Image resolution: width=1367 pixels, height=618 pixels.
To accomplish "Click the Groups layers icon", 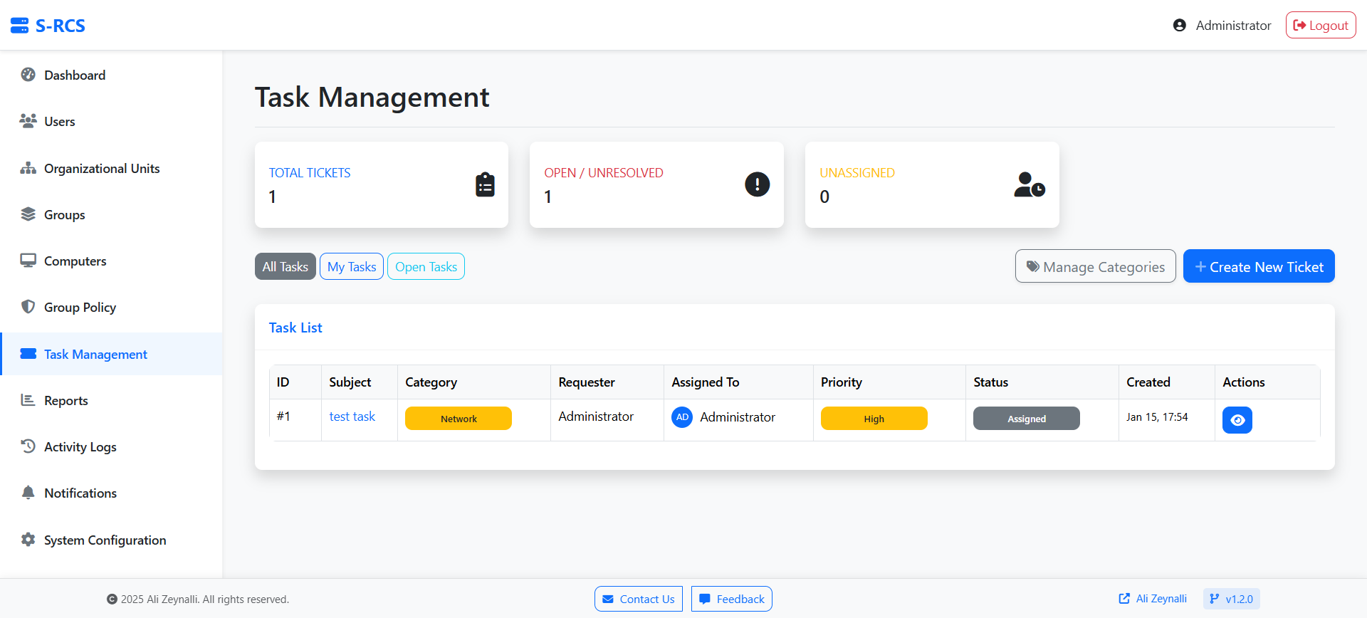I will pyautogui.click(x=28, y=214).
